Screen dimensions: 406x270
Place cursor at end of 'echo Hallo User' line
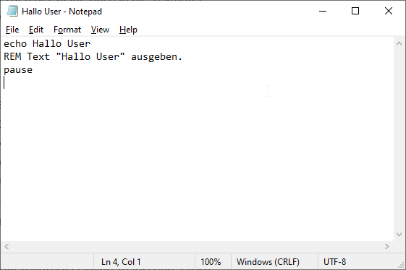91,43
